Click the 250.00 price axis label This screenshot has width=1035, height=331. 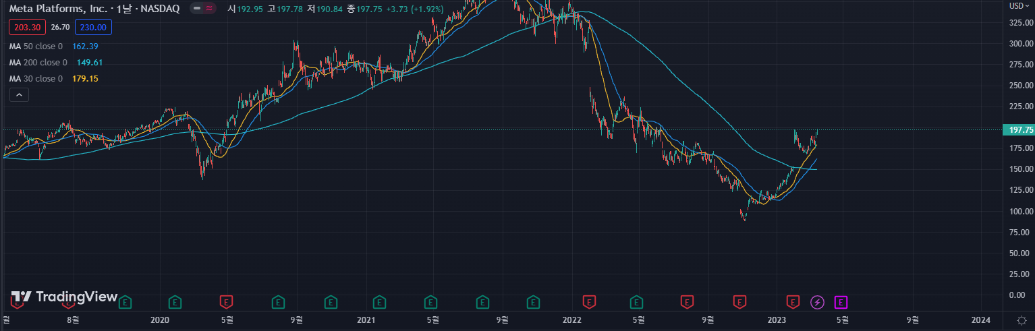coord(1021,85)
